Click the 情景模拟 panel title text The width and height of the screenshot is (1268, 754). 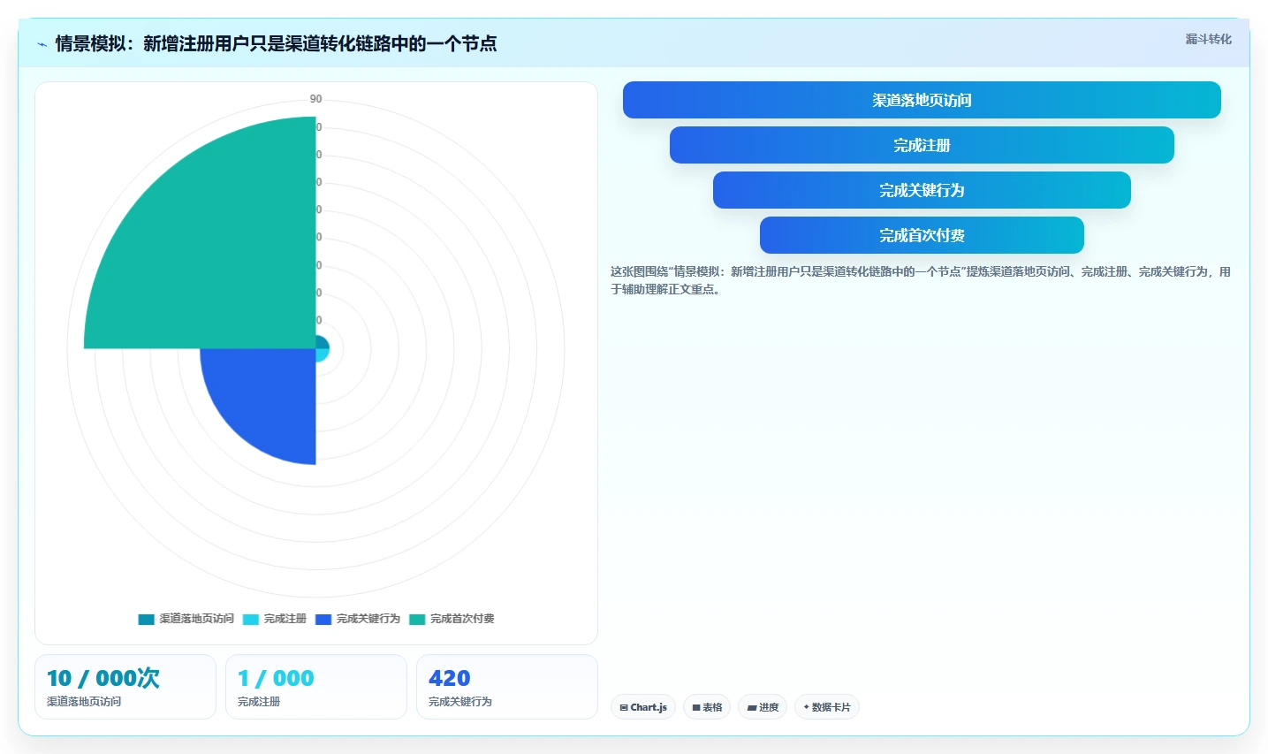[x=276, y=43]
